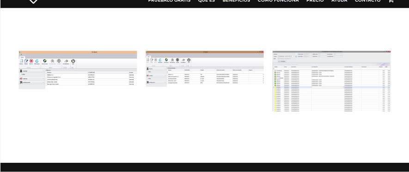Screen dimensions: 409x172
Task: Click the power icon in the first screenshot
Action: (73, 61)
